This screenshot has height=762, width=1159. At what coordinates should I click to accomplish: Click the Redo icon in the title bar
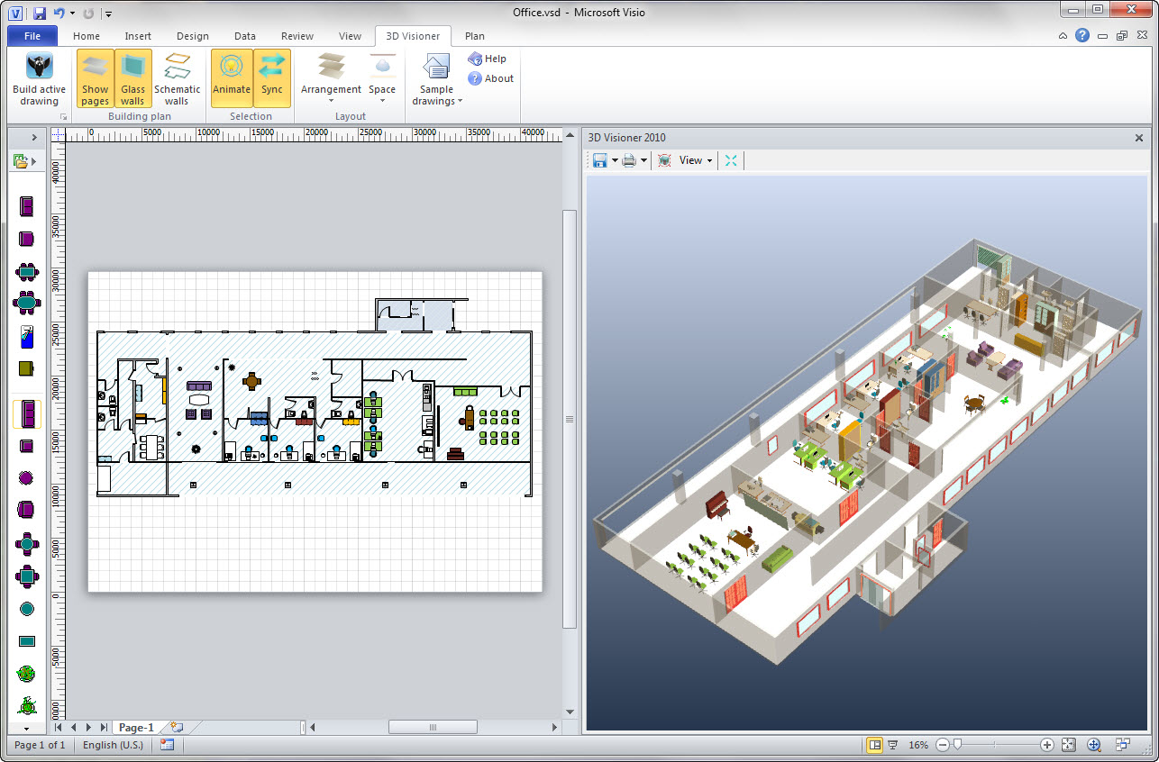tap(87, 13)
